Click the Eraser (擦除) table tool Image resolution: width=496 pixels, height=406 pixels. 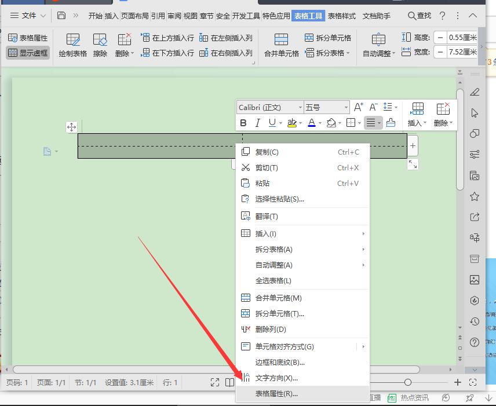tap(100, 45)
